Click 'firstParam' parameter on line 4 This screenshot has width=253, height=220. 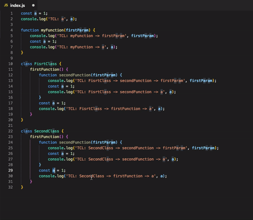coord(77,30)
